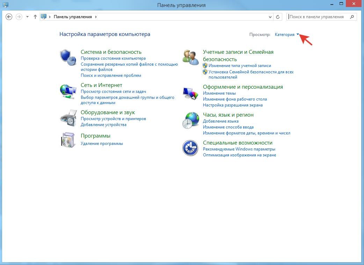Screen dimensions: 364x265
Task: Open Часы, язык и регион heading
Action: coord(228,115)
